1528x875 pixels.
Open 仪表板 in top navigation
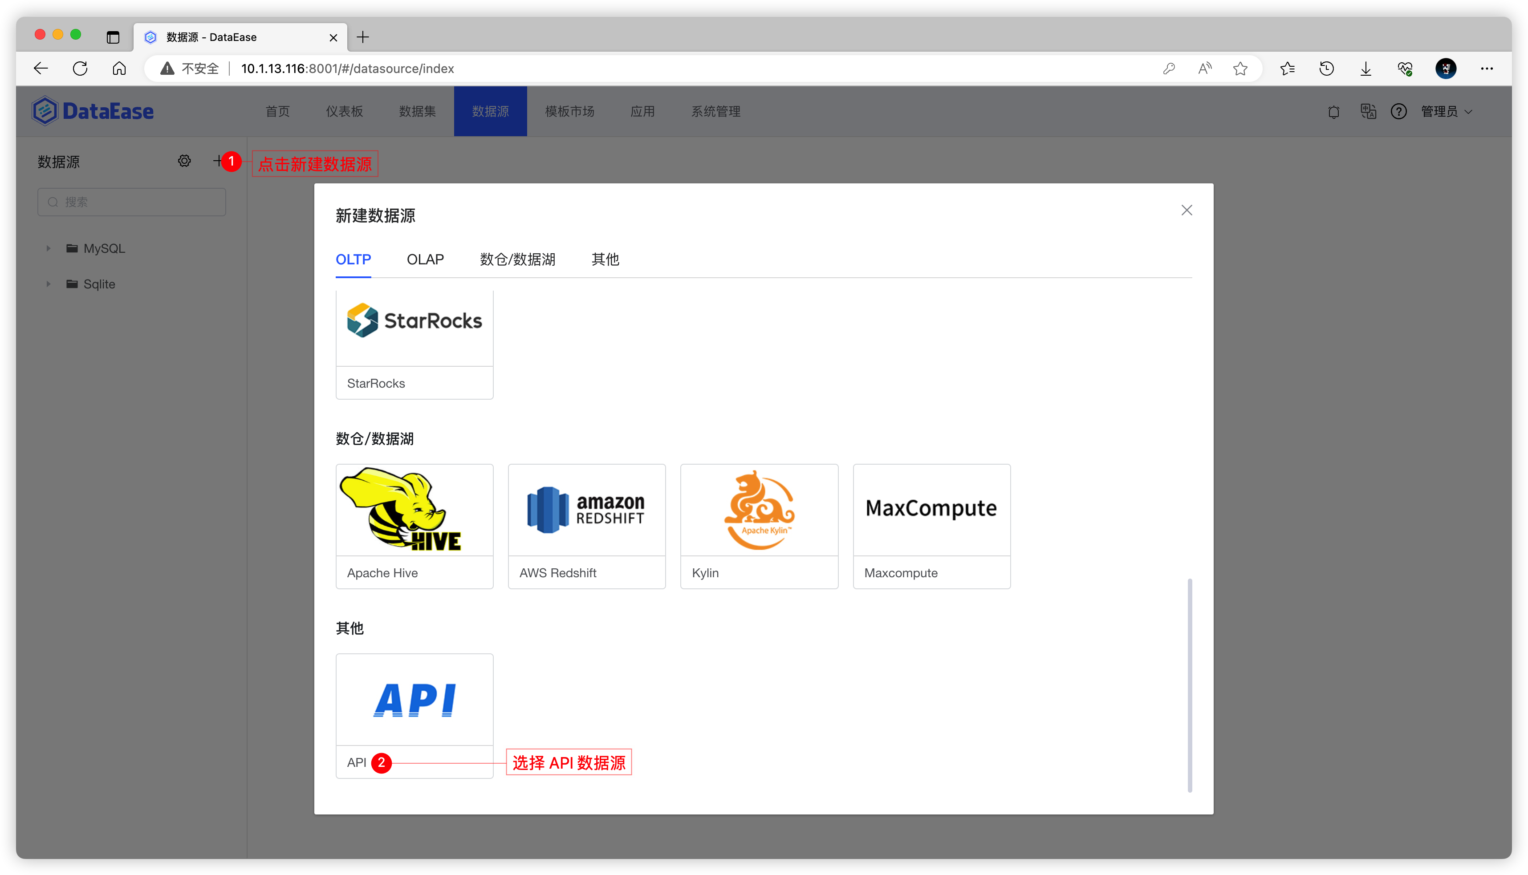[345, 111]
